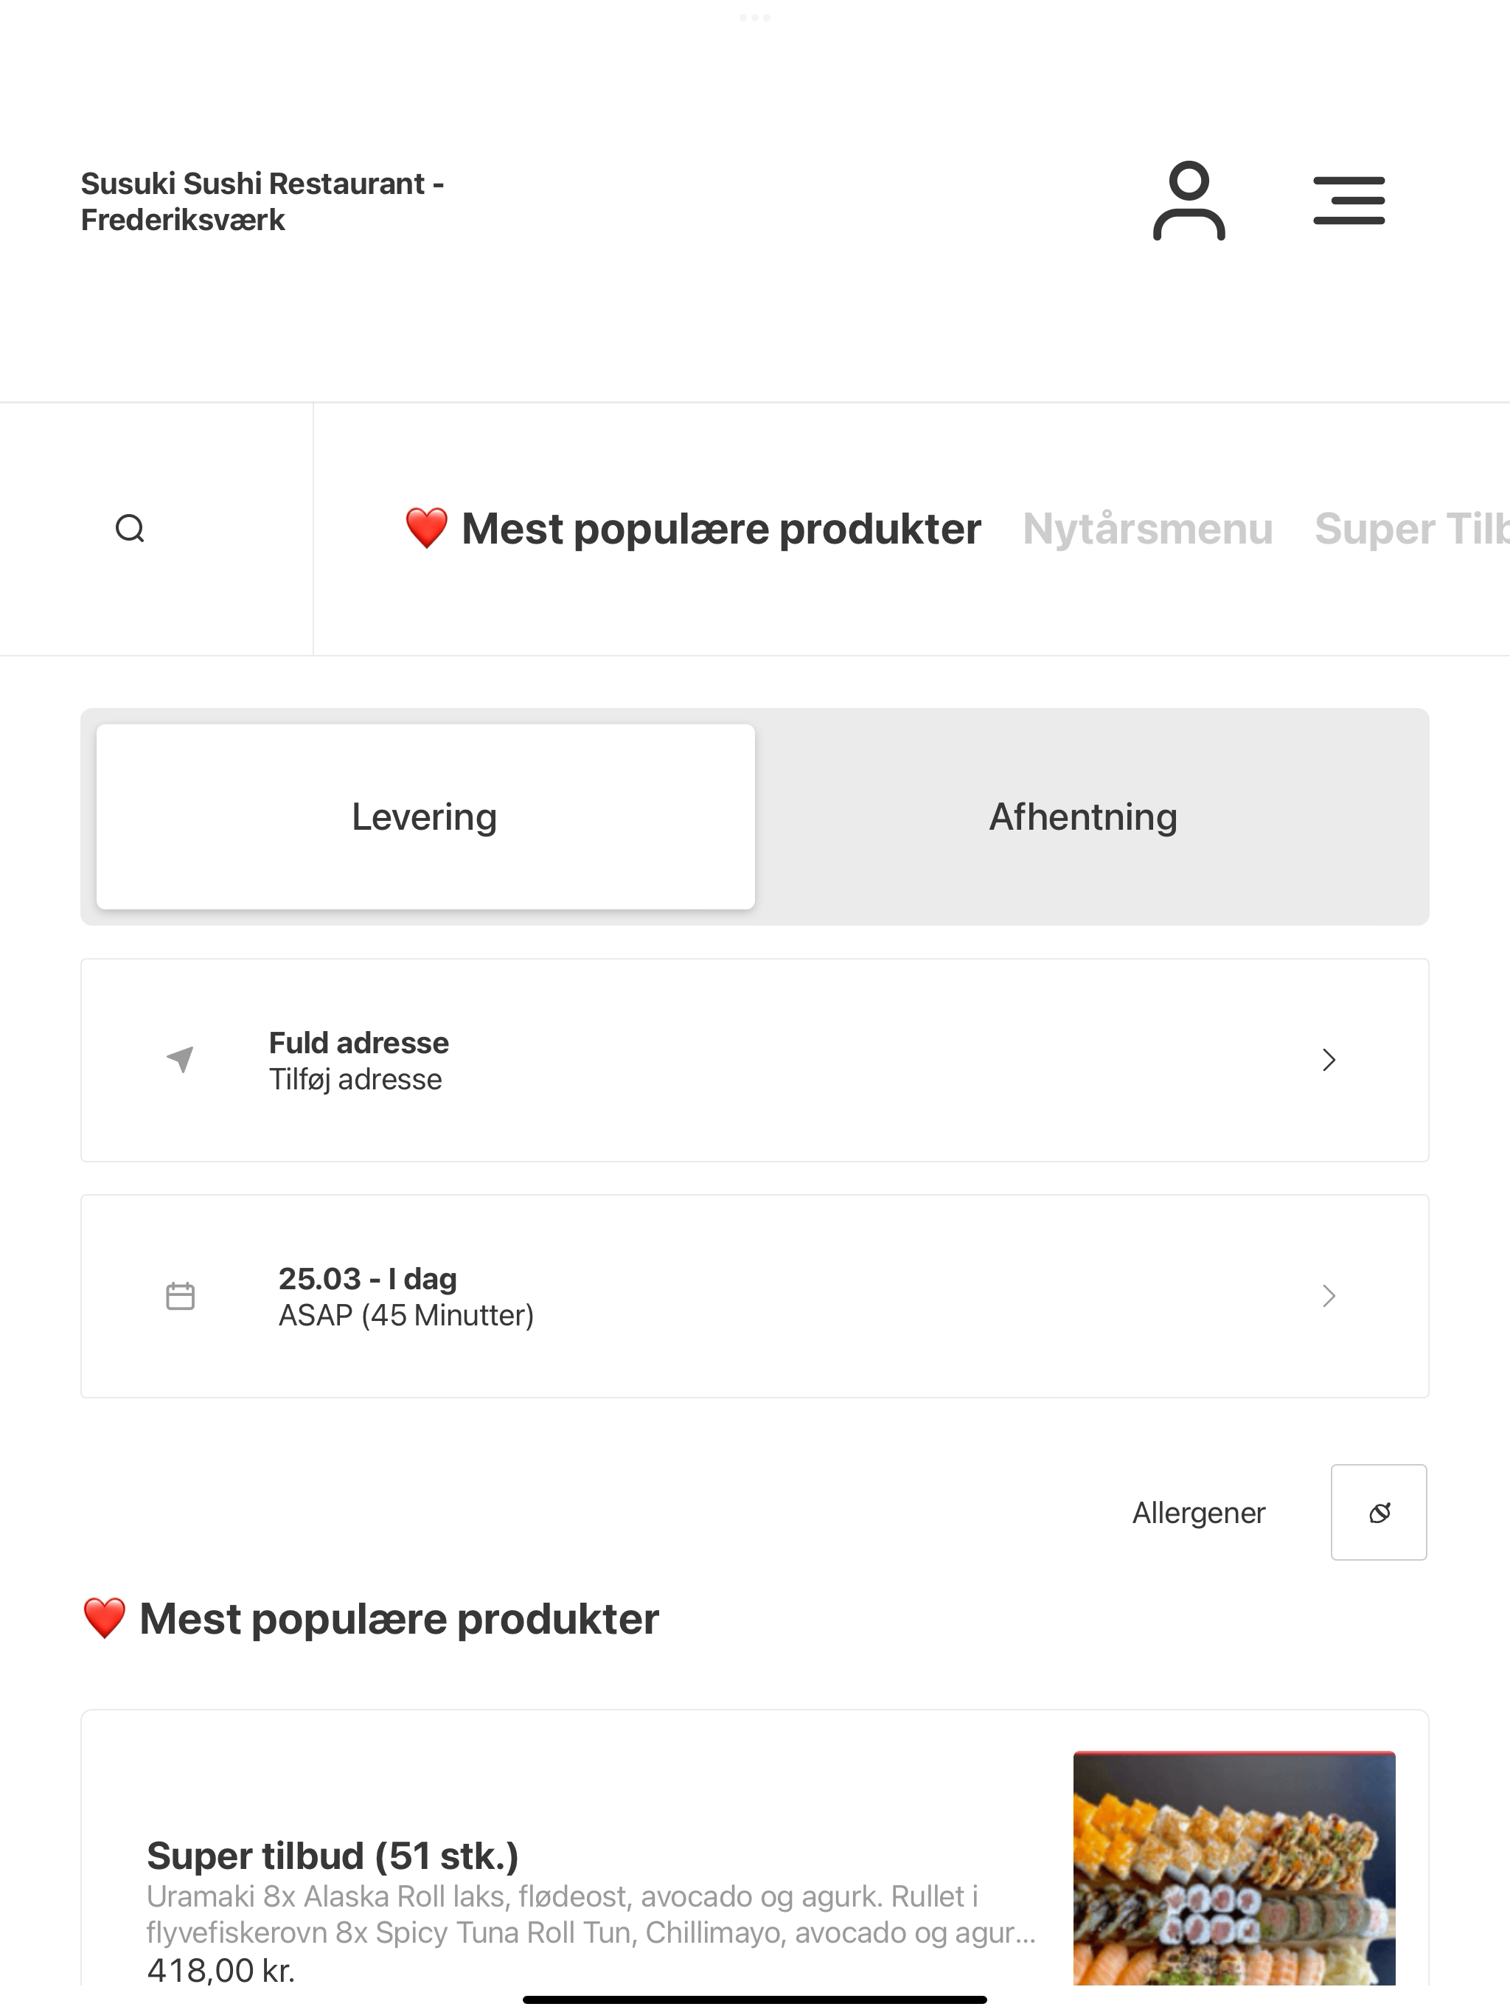Select the Mest populære produkter tab
The height and width of the screenshot is (2015, 1510).
point(721,528)
